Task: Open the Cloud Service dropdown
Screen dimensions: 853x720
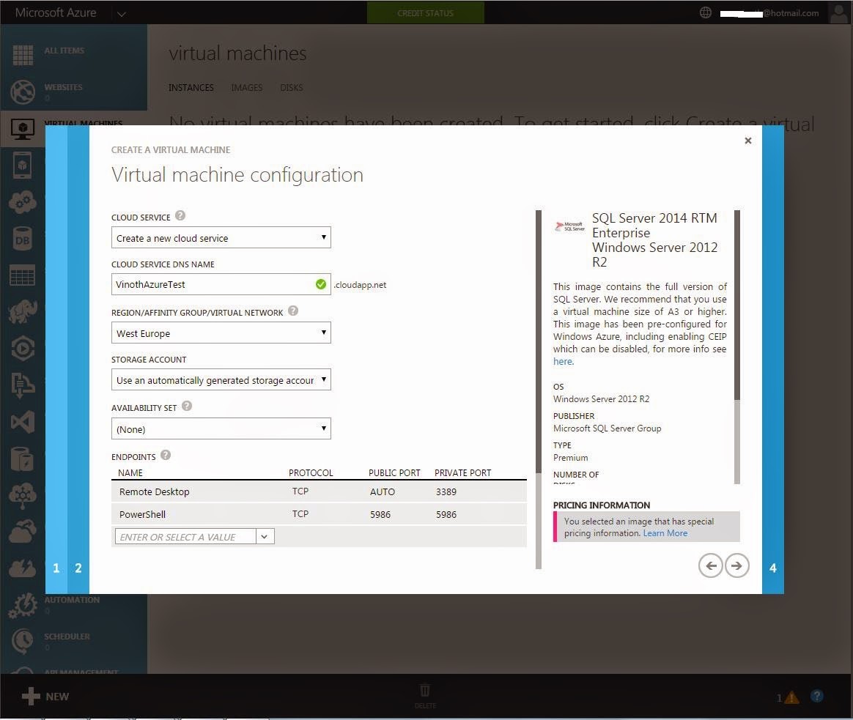Action: point(221,237)
